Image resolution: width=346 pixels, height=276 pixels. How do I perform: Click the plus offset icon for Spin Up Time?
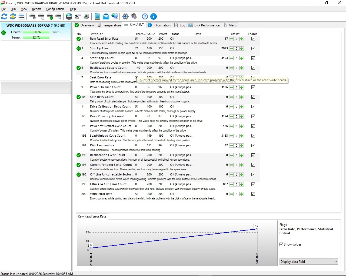click(x=242, y=49)
